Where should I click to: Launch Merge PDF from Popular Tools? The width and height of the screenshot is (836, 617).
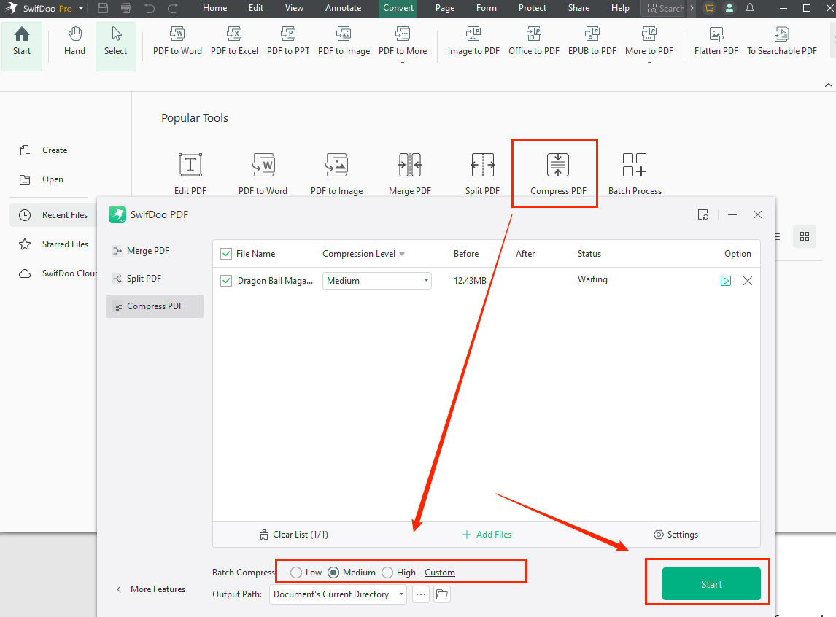(409, 174)
